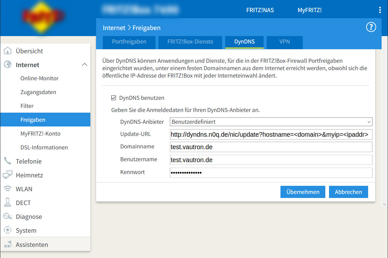The image size is (388, 258).
Task: Open the Telefonie menu label
Action: tap(29, 161)
